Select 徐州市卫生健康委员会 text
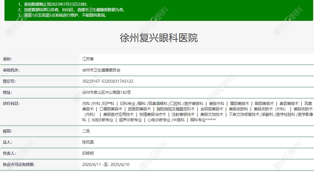 [101, 70]
